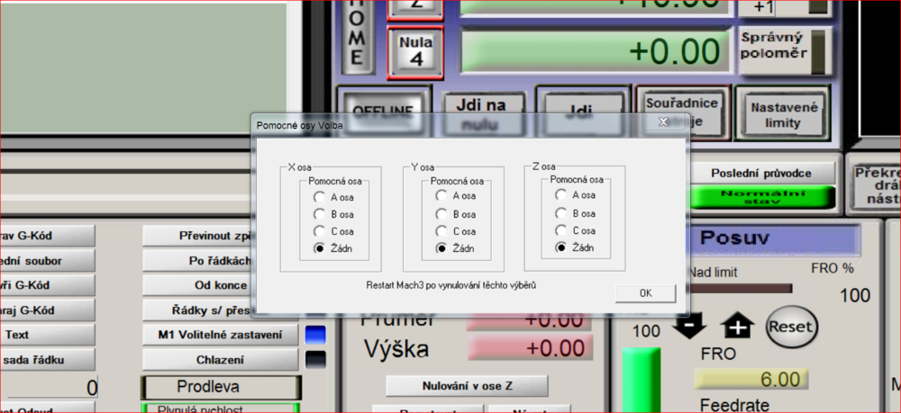Select A osa for X osa
The image size is (901, 413).
click(318, 195)
